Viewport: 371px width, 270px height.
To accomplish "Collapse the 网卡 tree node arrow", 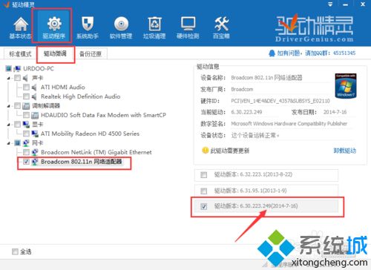I will coord(9,143).
